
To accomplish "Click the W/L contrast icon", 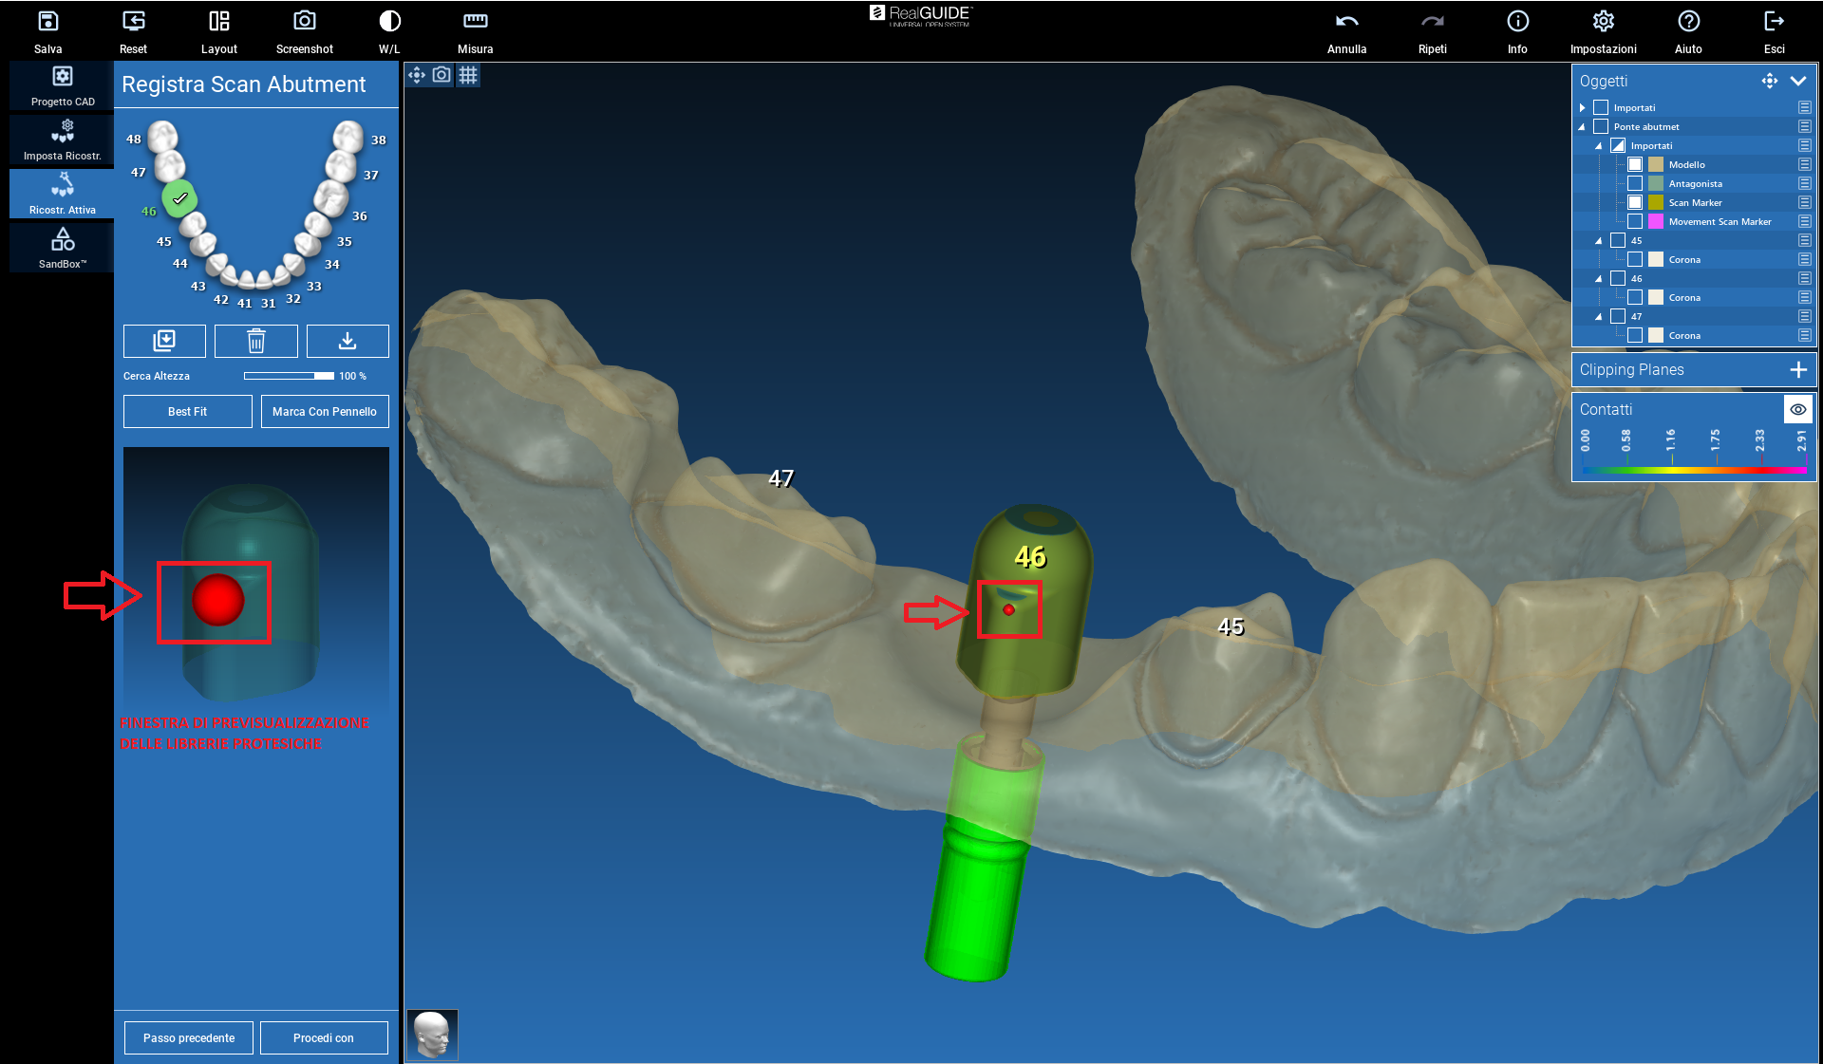I will [389, 22].
